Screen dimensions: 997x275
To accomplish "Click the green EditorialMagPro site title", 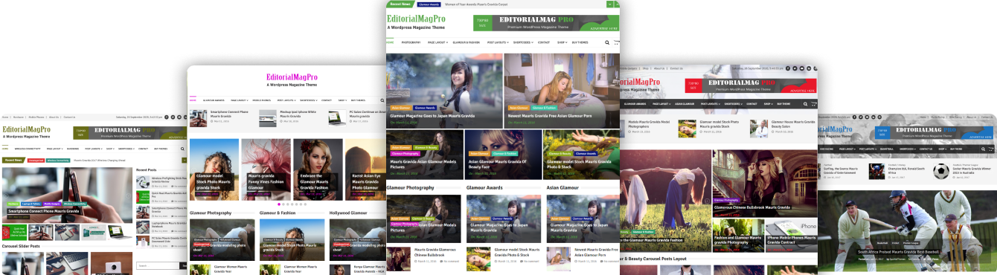I will click(417, 19).
